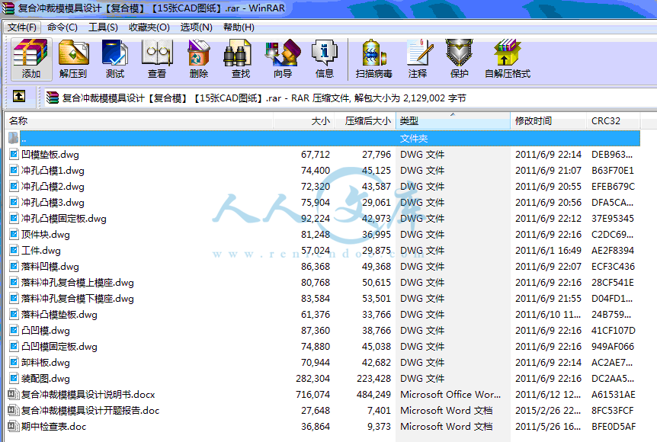Image resolution: width=657 pixels, height=442 pixels.
Task: Go up one folder level button
Action: [x=19, y=97]
